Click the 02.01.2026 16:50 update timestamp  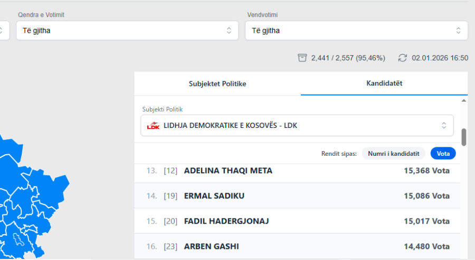(x=440, y=58)
